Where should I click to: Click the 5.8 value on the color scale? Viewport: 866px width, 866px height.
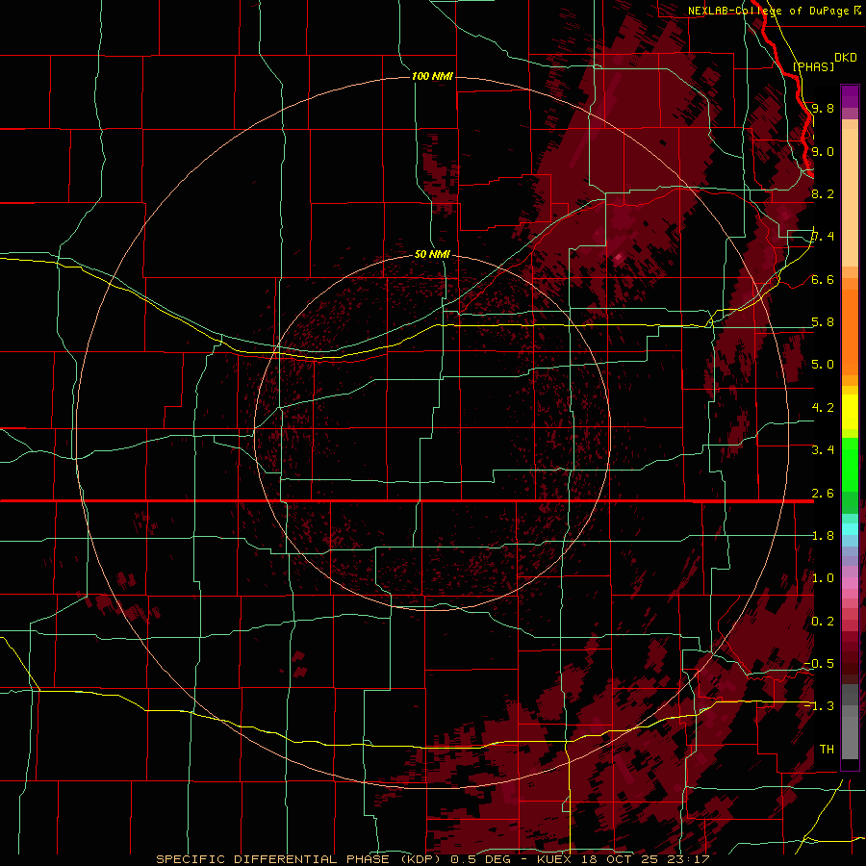[823, 322]
